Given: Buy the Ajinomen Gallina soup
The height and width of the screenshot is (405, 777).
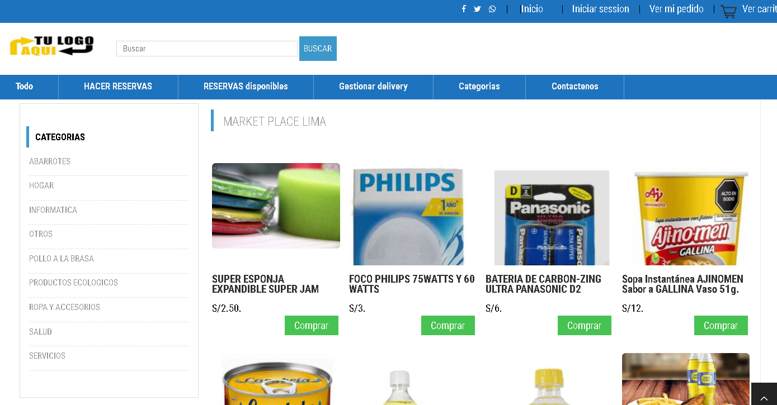Looking at the screenshot, I should 721,326.
